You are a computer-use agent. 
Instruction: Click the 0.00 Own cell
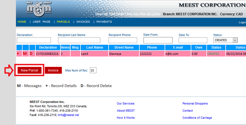click(x=199, y=54)
